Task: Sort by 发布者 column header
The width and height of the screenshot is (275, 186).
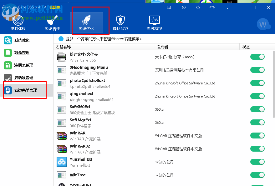Action: pyautogui.click(x=197, y=47)
